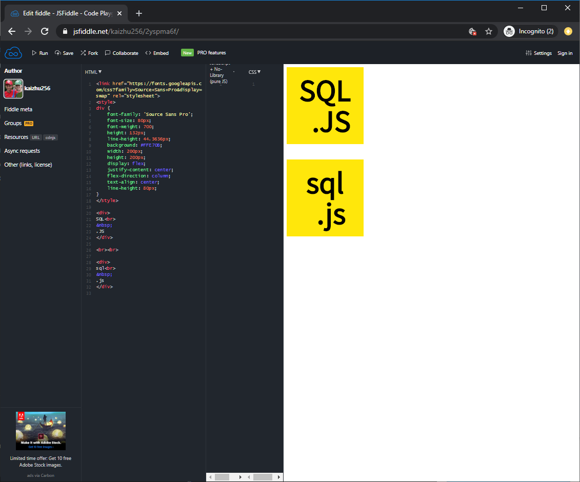Click the JSFiddle cloud logo
This screenshot has width=580, height=482.
click(x=13, y=53)
